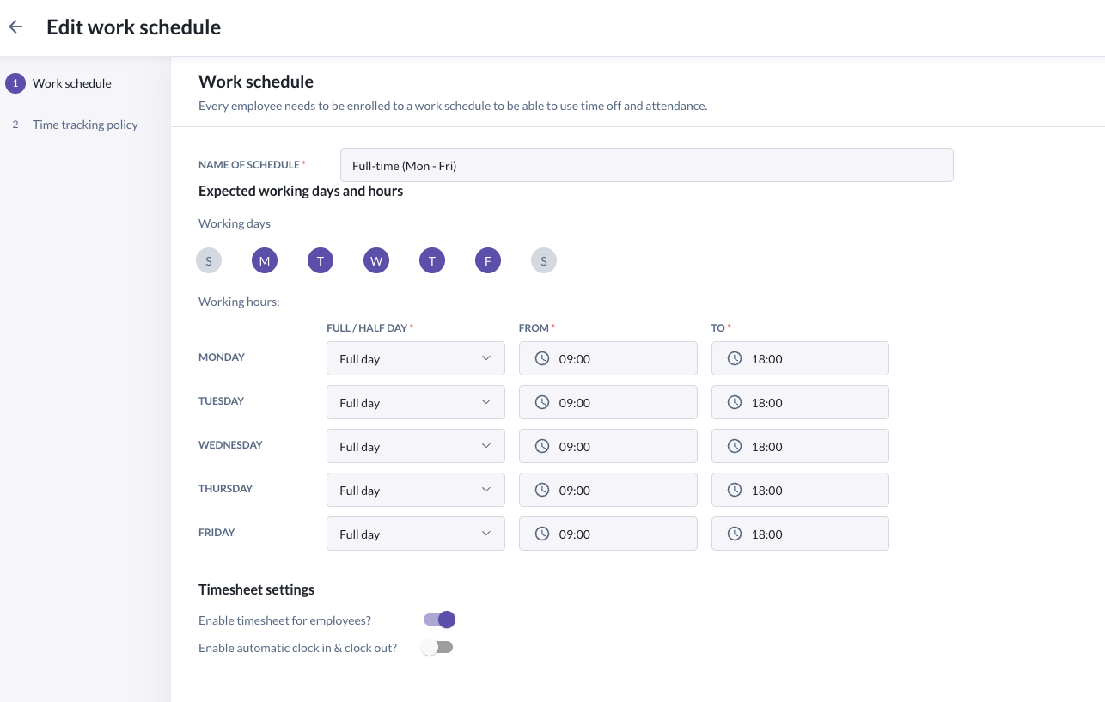Toggle Friday working day button

(x=488, y=260)
